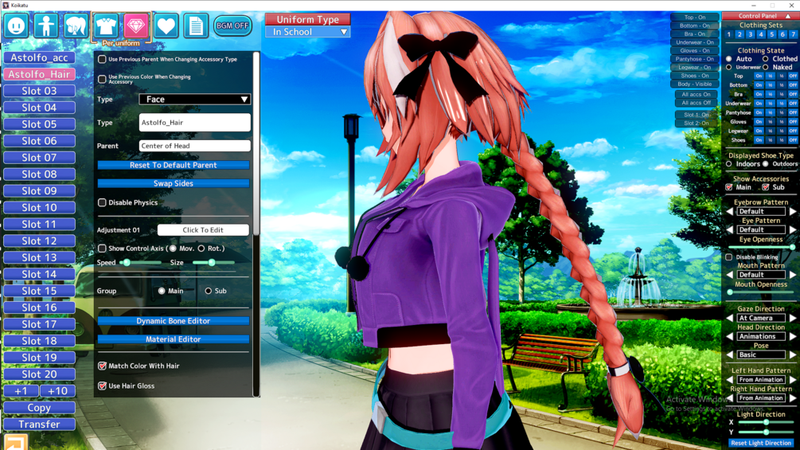800x450 pixels.
Task: Open the document System settings tab icon
Action: tap(196, 25)
